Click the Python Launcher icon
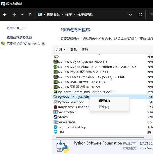The width and height of the screenshot is (153, 154). (55, 102)
